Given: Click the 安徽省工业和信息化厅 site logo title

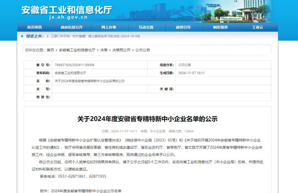Looking at the screenshot, I should [x=66, y=10].
